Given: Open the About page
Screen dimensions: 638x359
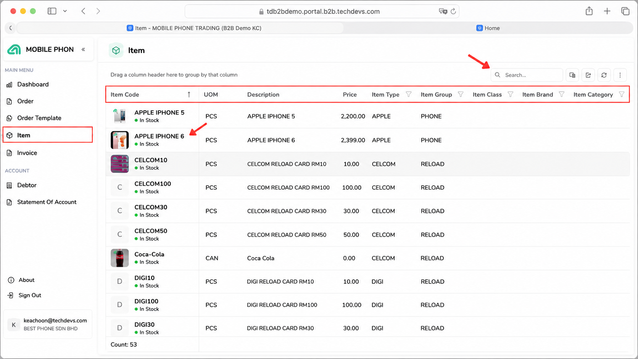Looking at the screenshot, I should pyautogui.click(x=26, y=280).
